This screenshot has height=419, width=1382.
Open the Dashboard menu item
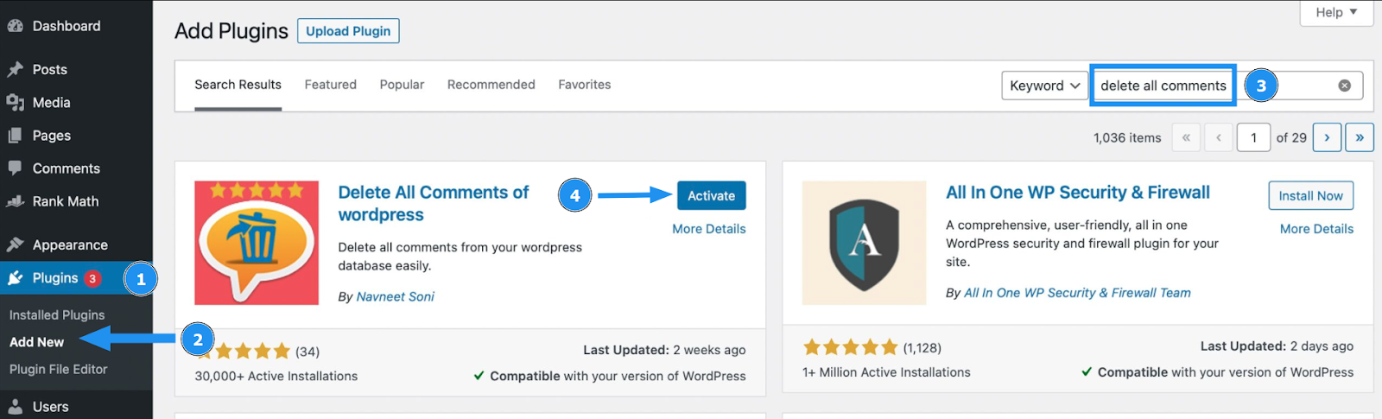tap(67, 26)
